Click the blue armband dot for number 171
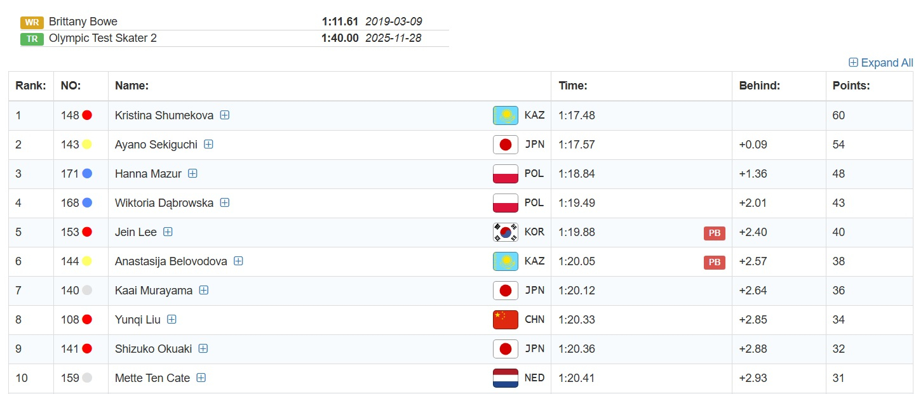Viewport: 916px width, 394px height. pos(87,174)
